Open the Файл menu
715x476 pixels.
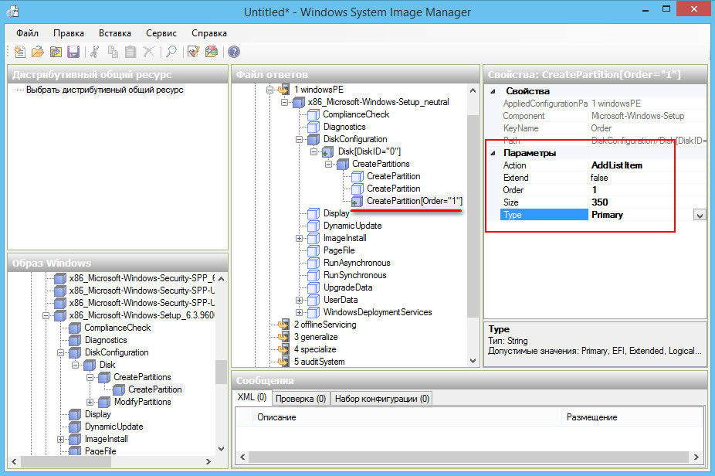[x=27, y=33]
